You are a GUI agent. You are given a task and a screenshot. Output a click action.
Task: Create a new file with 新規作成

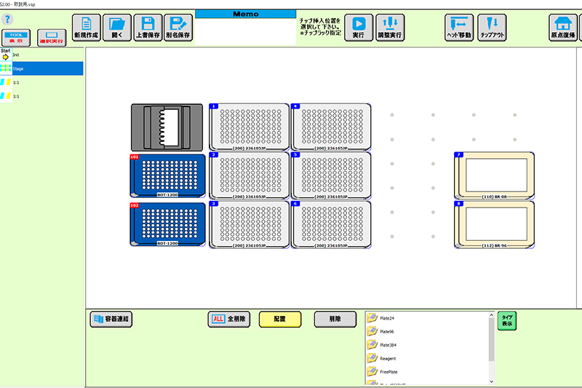pyautogui.click(x=87, y=28)
